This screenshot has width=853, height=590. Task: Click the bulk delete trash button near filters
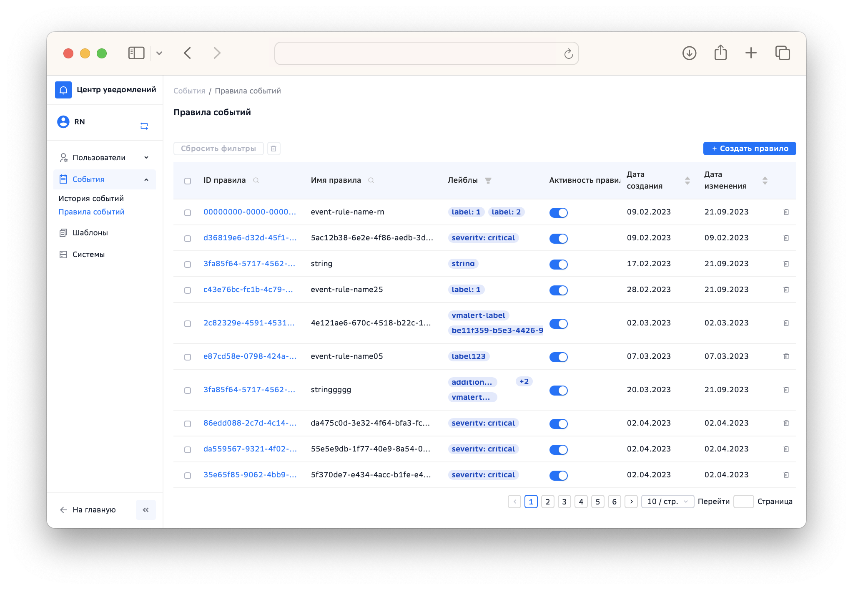tap(273, 149)
